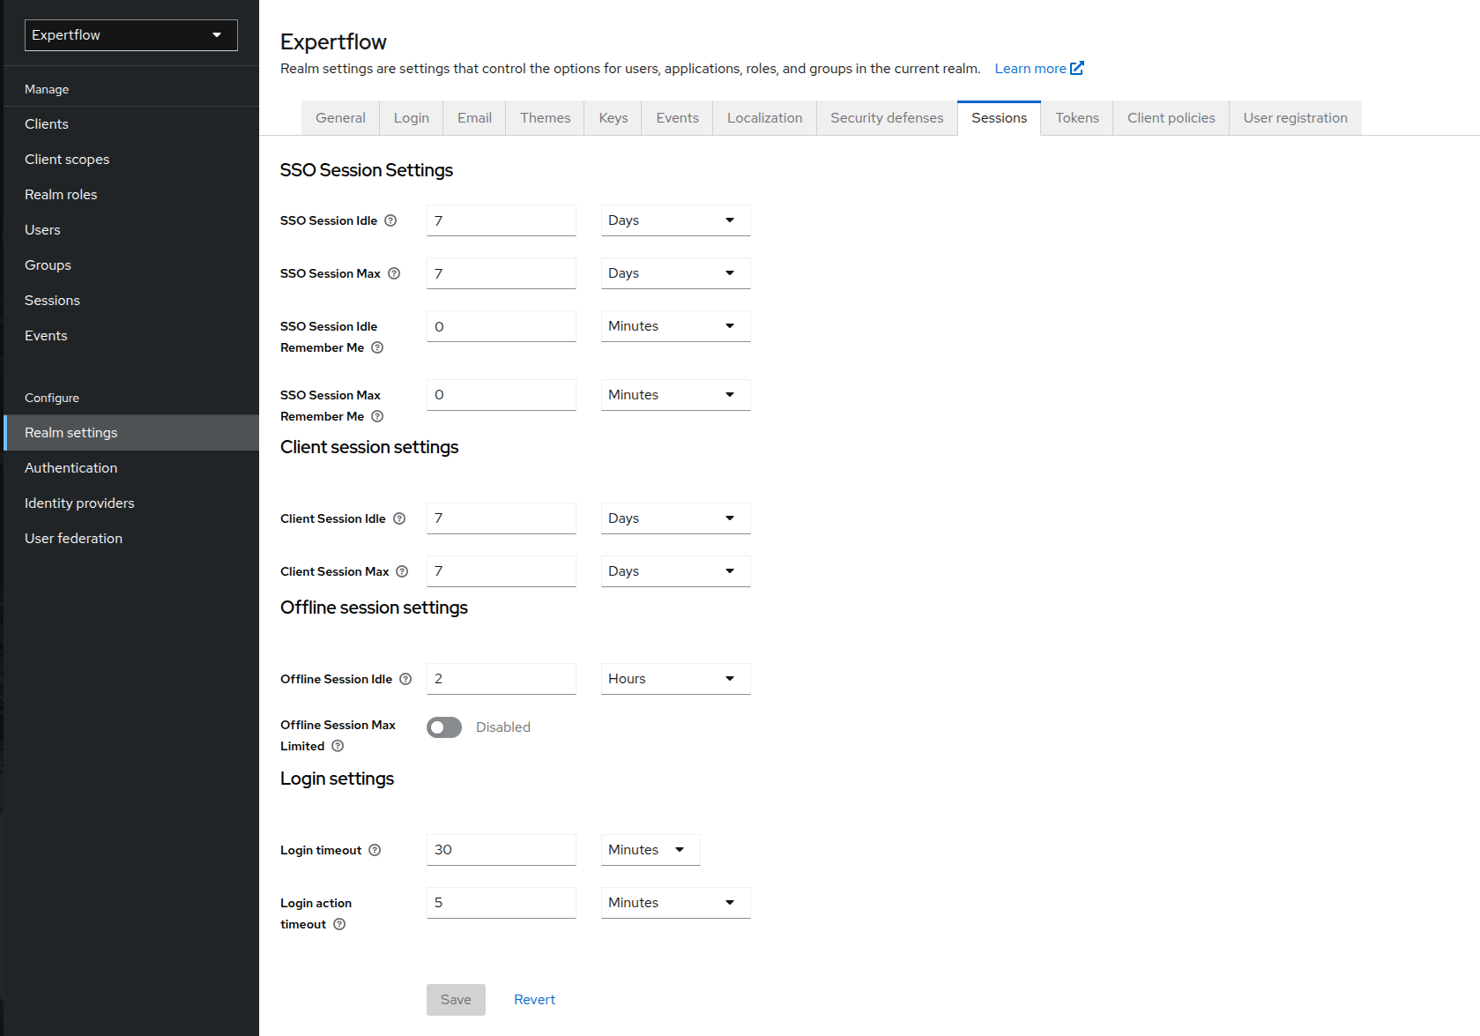
Task: Click the Revert button
Action: pyautogui.click(x=534, y=999)
